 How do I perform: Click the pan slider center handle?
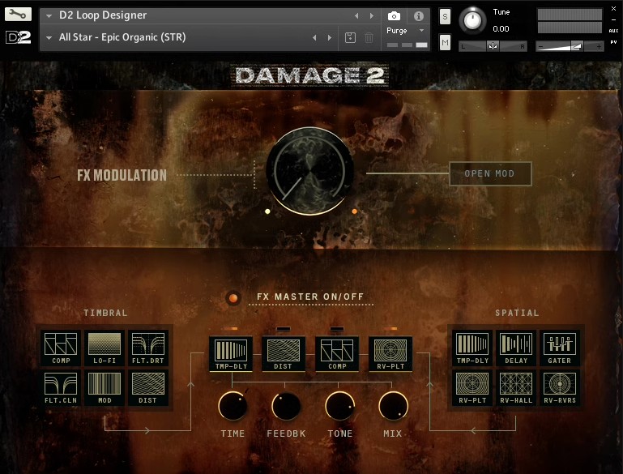(493, 46)
